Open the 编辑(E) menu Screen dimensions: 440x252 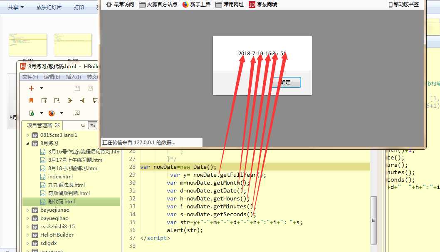click(52, 77)
